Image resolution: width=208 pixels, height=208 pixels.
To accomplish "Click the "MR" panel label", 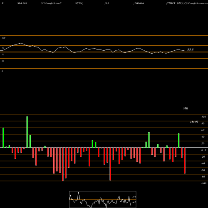I will [x=186, y=108].
